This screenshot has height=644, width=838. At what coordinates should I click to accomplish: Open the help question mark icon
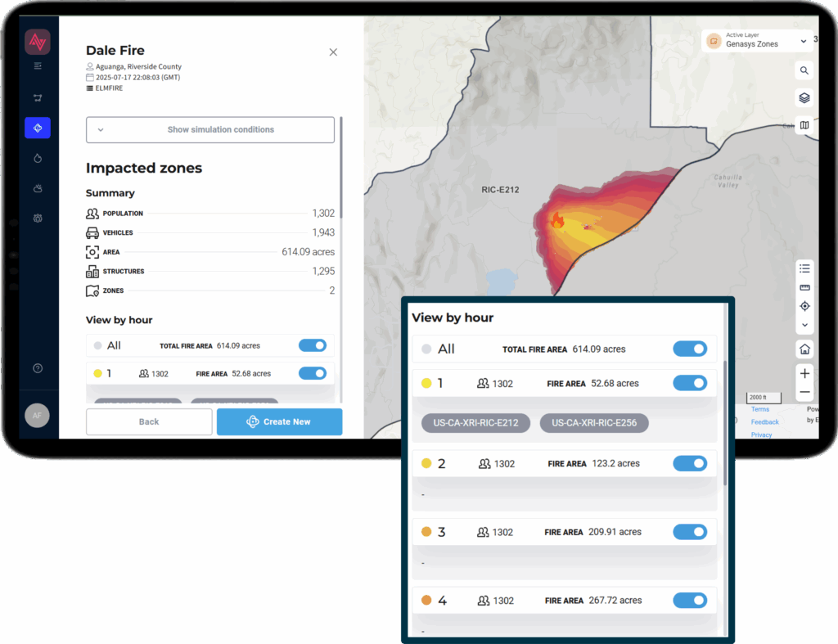(38, 368)
